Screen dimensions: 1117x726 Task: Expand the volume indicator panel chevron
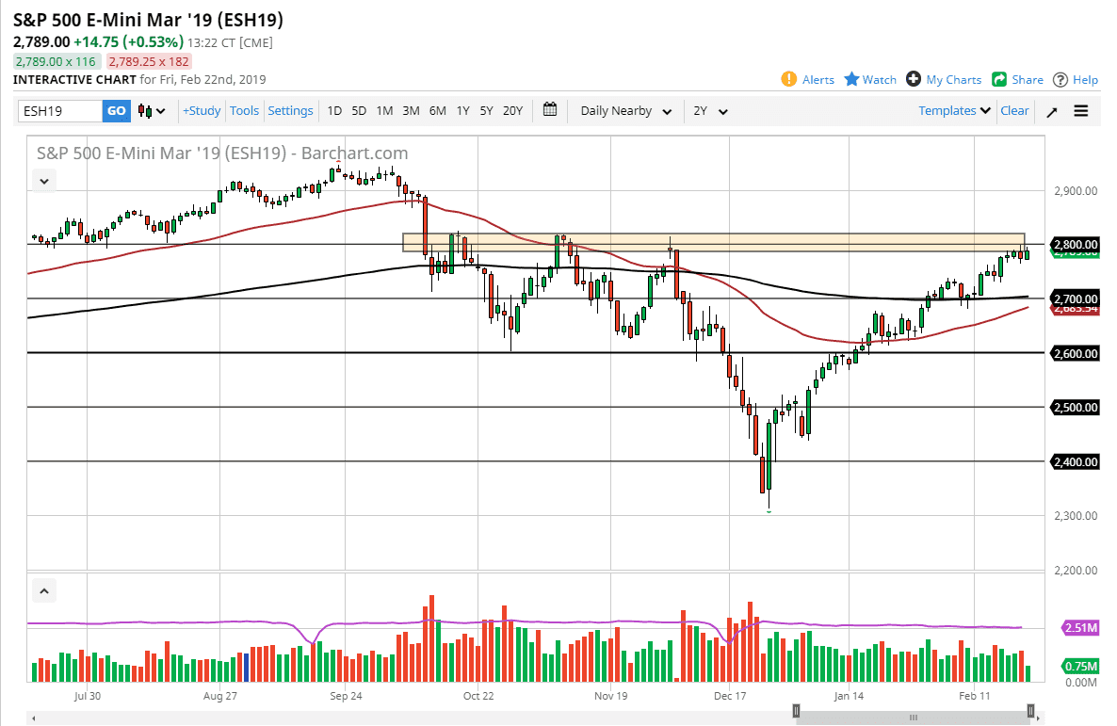43,589
